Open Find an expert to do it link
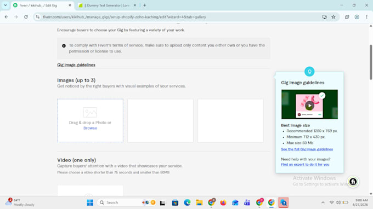Image resolution: width=373 pixels, height=209 pixels. 305,164
